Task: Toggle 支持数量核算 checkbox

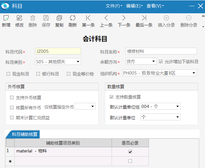Action: pos(111,97)
